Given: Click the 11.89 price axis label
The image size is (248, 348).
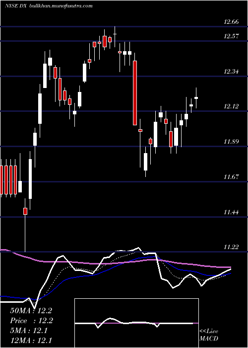Looking at the screenshot, I should (231, 141).
